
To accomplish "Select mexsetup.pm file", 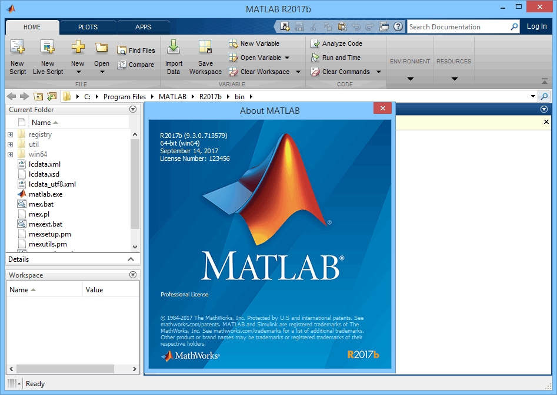I will (50, 234).
